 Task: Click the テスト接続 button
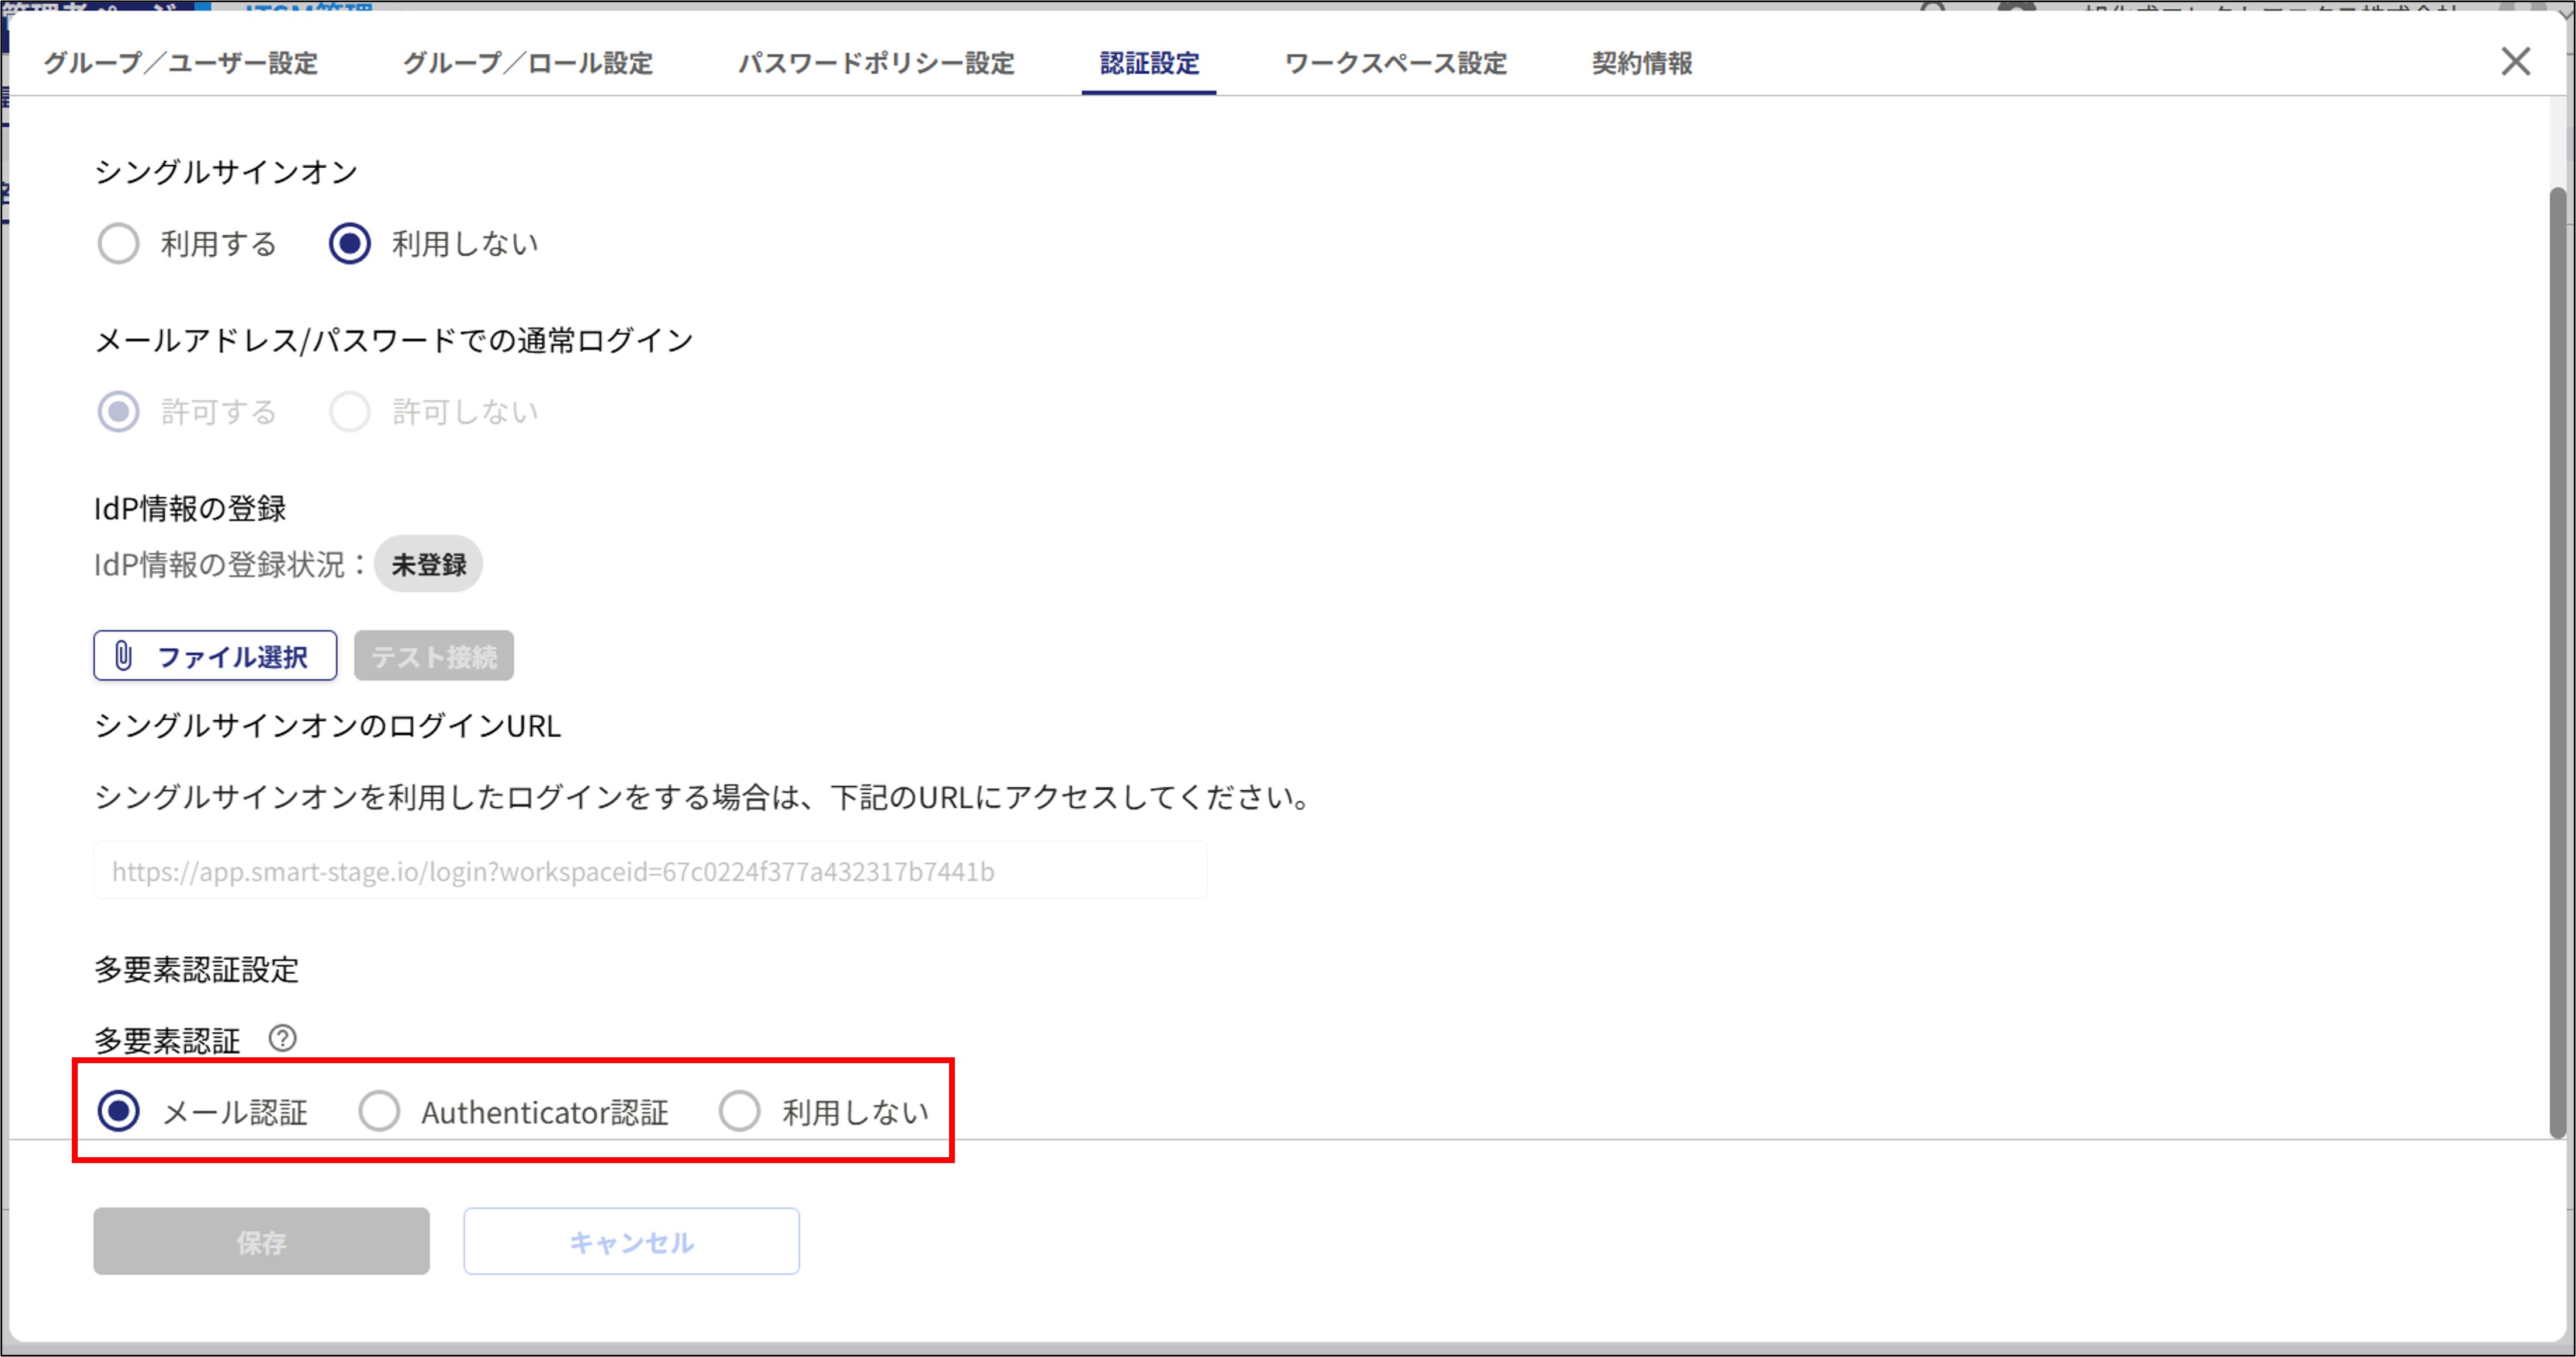tap(433, 655)
